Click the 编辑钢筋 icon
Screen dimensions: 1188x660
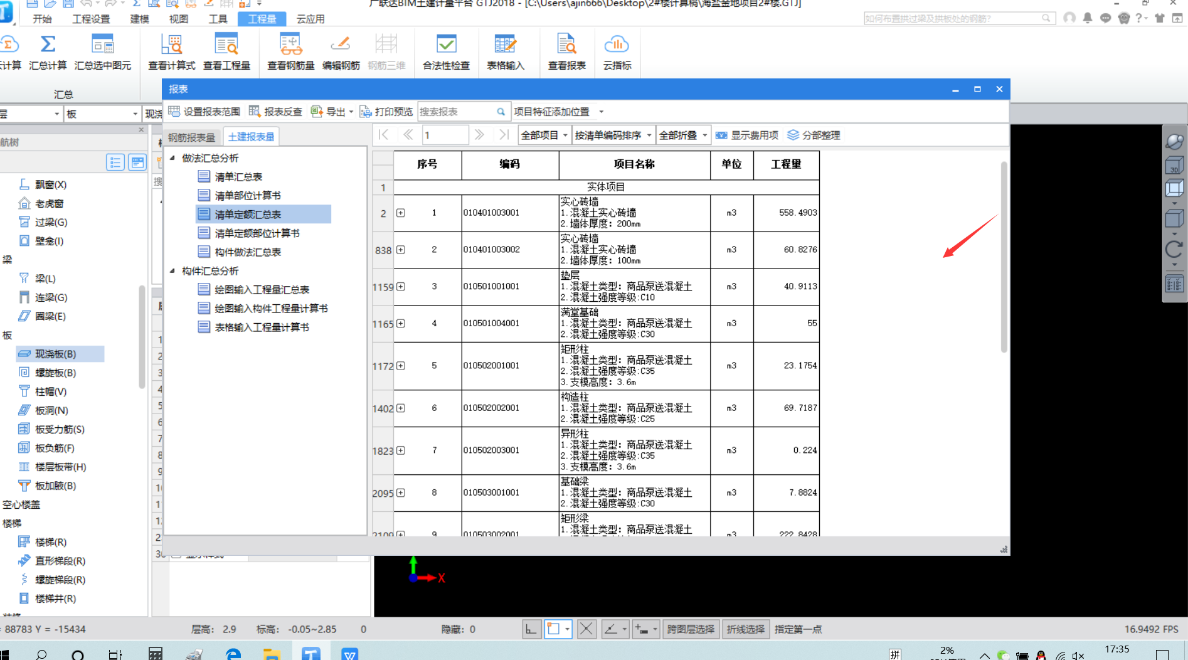tap(341, 44)
